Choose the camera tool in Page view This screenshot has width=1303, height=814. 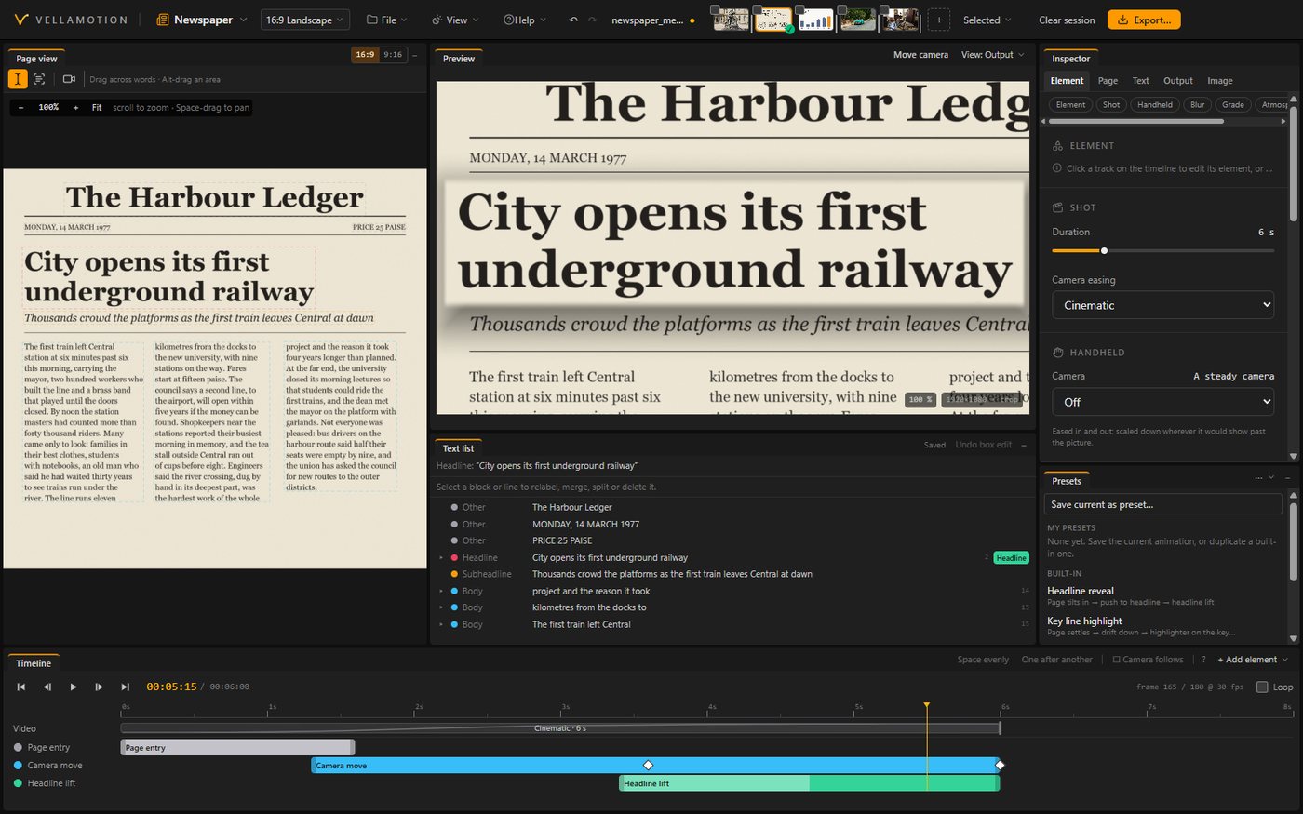click(69, 79)
